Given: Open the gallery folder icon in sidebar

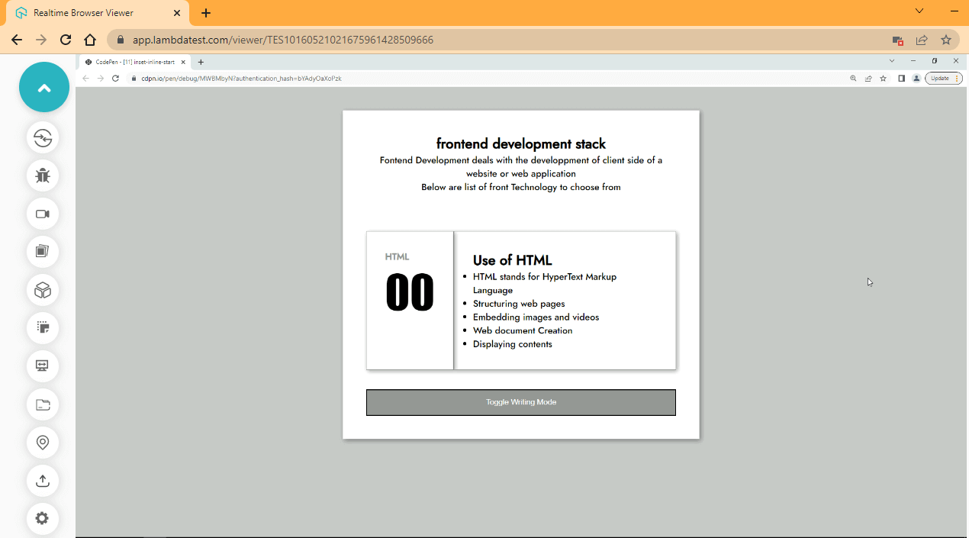Looking at the screenshot, I should pyautogui.click(x=43, y=404).
